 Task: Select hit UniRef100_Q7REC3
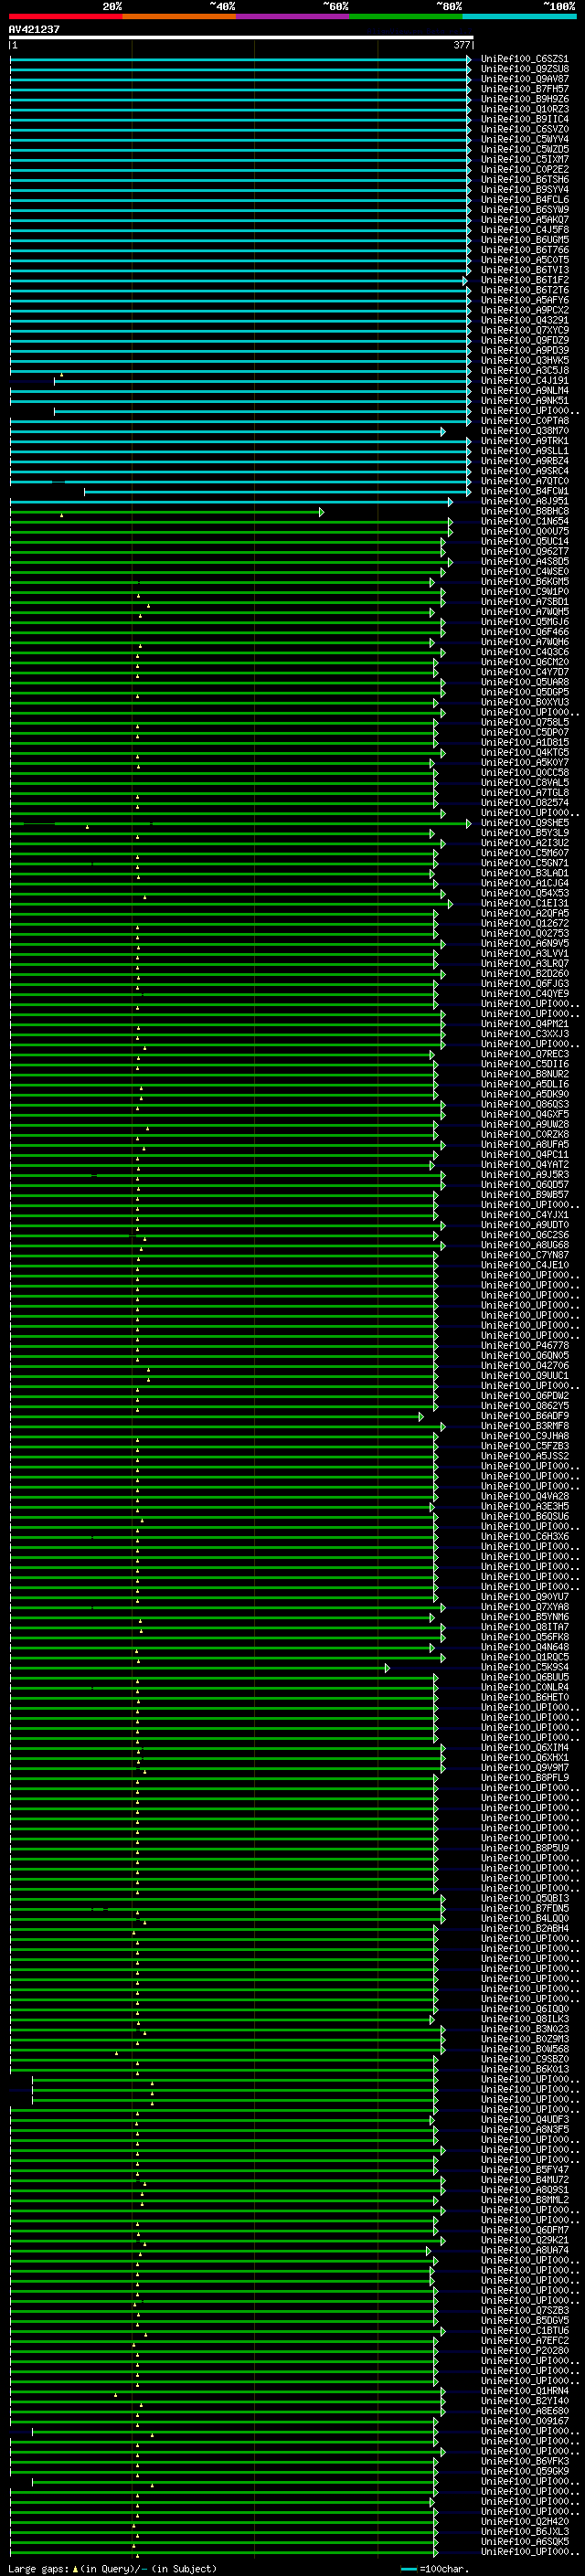click(x=524, y=1054)
